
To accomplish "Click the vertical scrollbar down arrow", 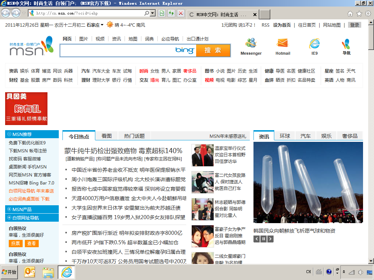I will (371, 261).
